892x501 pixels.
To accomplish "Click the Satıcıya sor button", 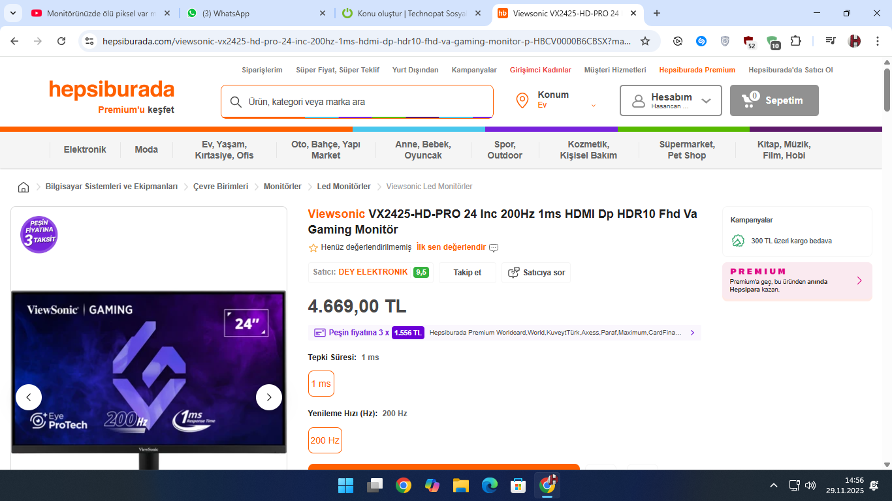I will coord(536,273).
